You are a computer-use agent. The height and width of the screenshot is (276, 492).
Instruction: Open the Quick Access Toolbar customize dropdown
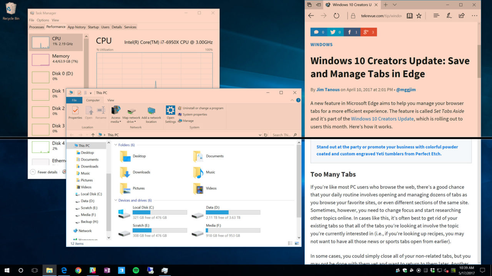coord(91,93)
